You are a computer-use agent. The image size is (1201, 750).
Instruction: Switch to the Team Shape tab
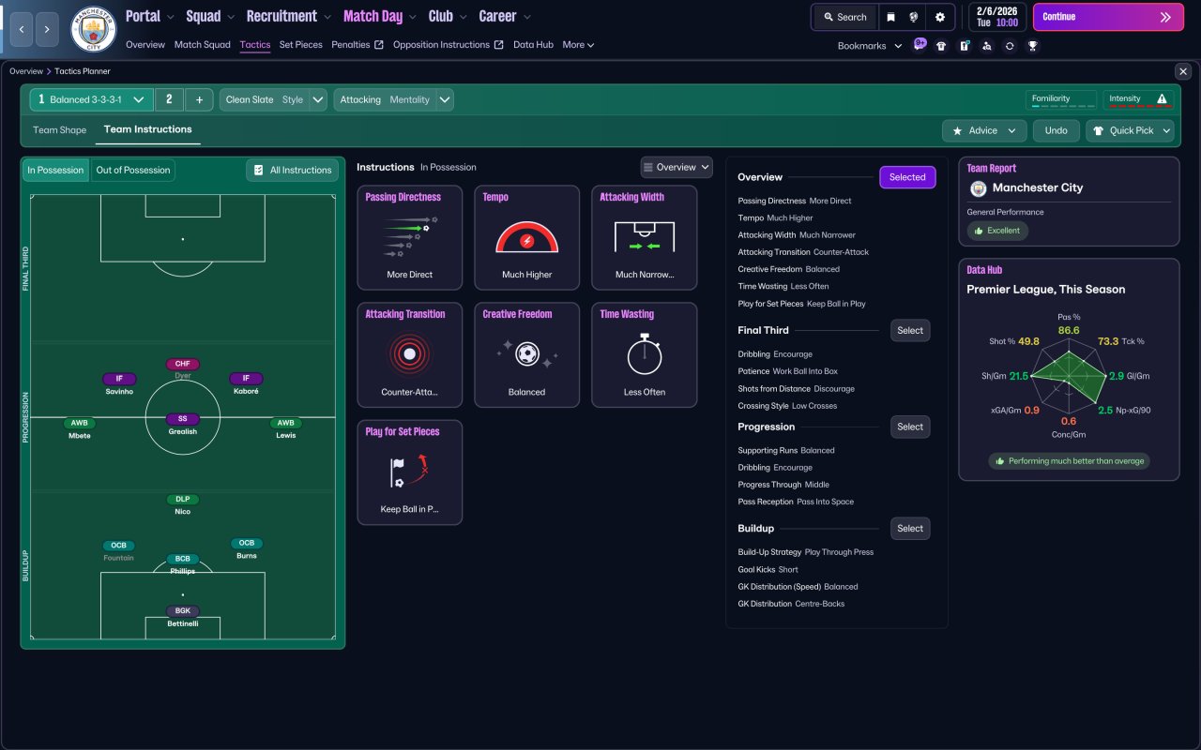pyautogui.click(x=59, y=130)
